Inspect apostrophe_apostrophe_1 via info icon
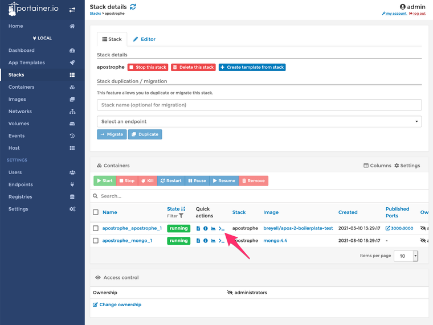This screenshot has height=325, width=433. (x=206, y=228)
